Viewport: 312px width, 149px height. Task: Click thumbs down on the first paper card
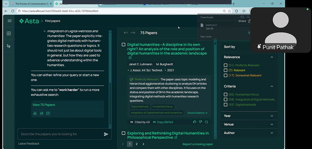200,122
